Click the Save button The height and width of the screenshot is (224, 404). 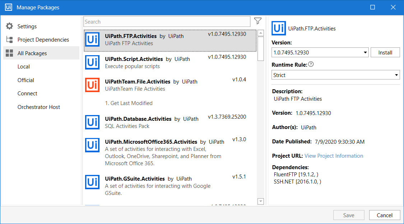pos(349,215)
